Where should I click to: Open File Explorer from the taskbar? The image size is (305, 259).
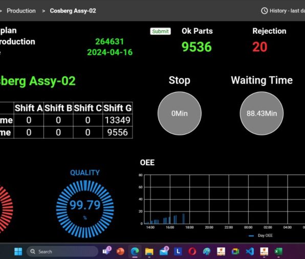149,251
